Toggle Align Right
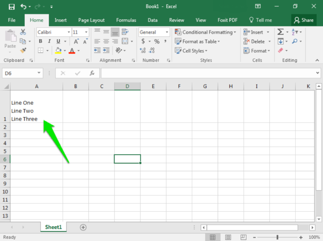This screenshot has height=241, width=323. coord(115,41)
